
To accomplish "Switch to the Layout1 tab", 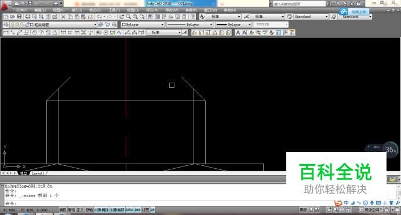I will (x=38, y=173).
